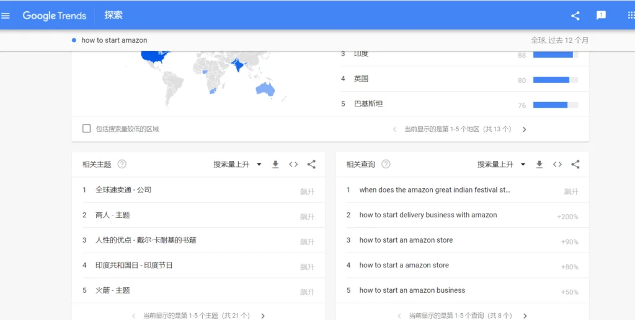The image size is (635, 320).
Task: Select the 巴基斯坦 region row
Action: pyautogui.click(x=465, y=104)
